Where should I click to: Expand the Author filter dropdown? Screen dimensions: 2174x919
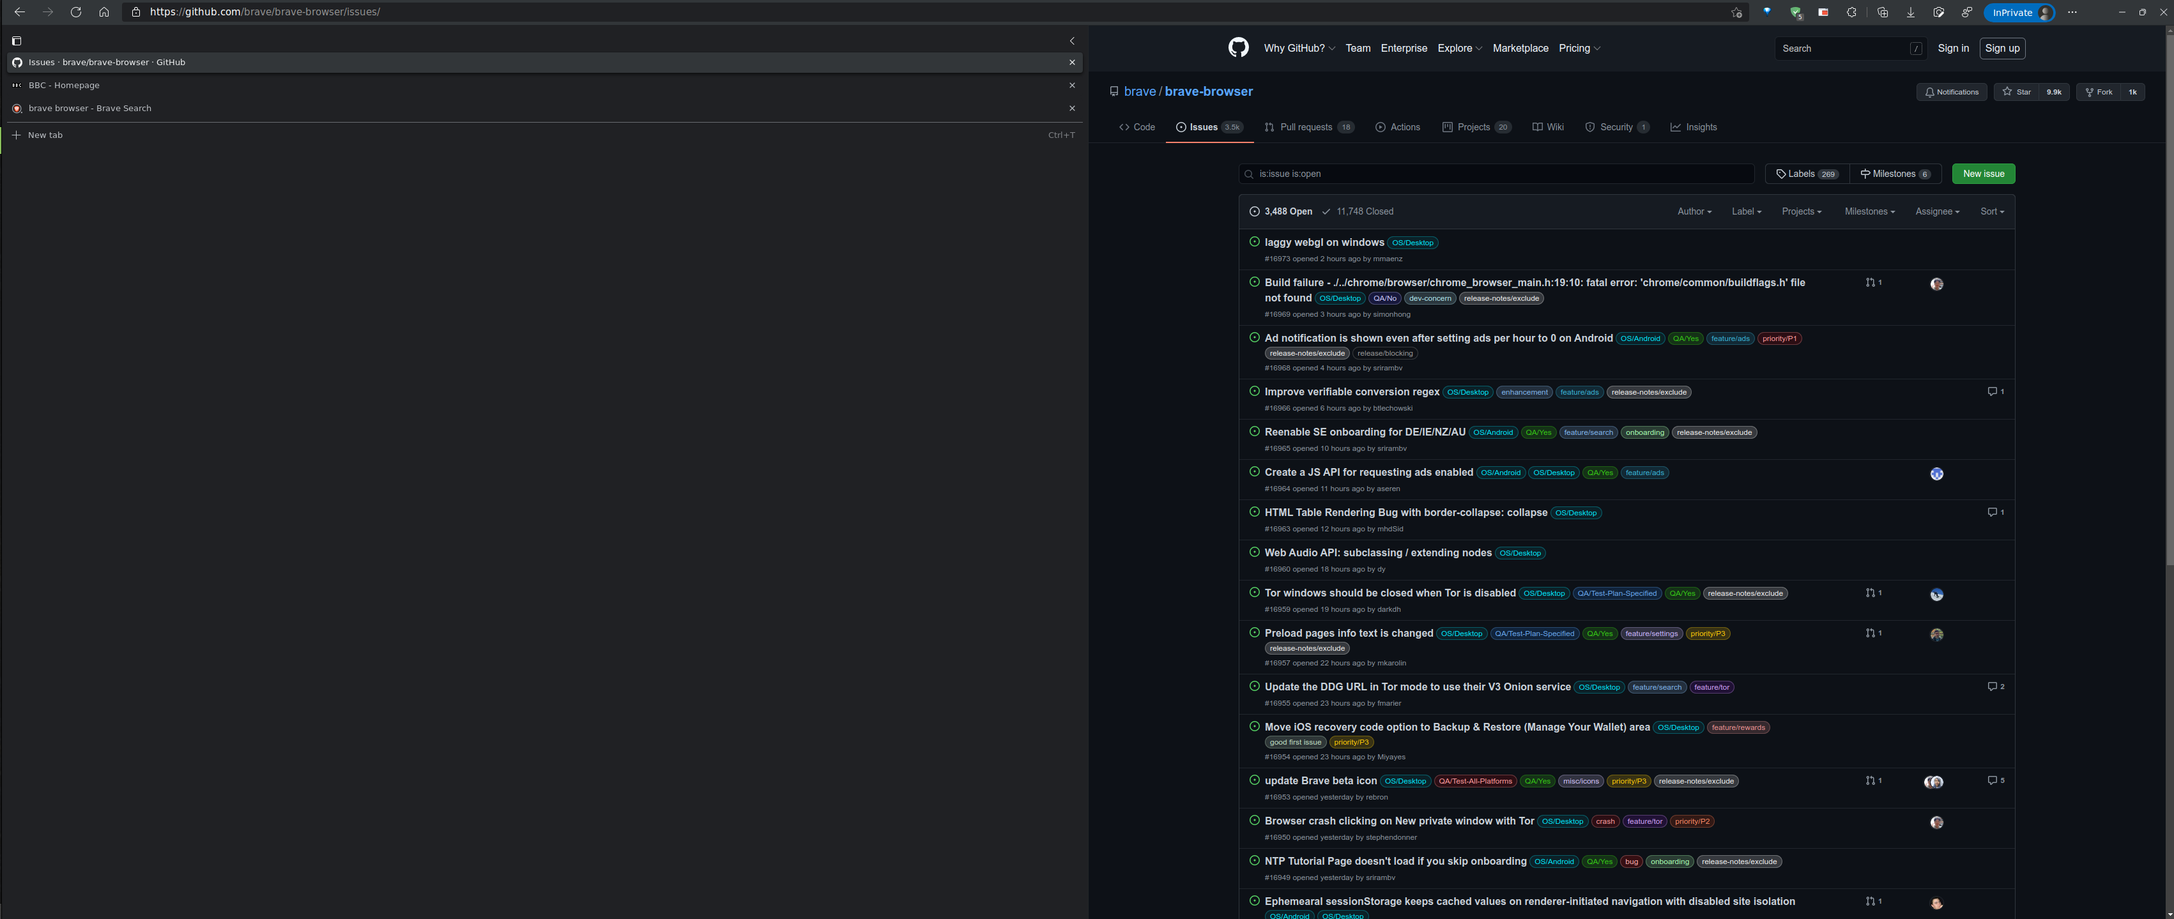point(1694,211)
